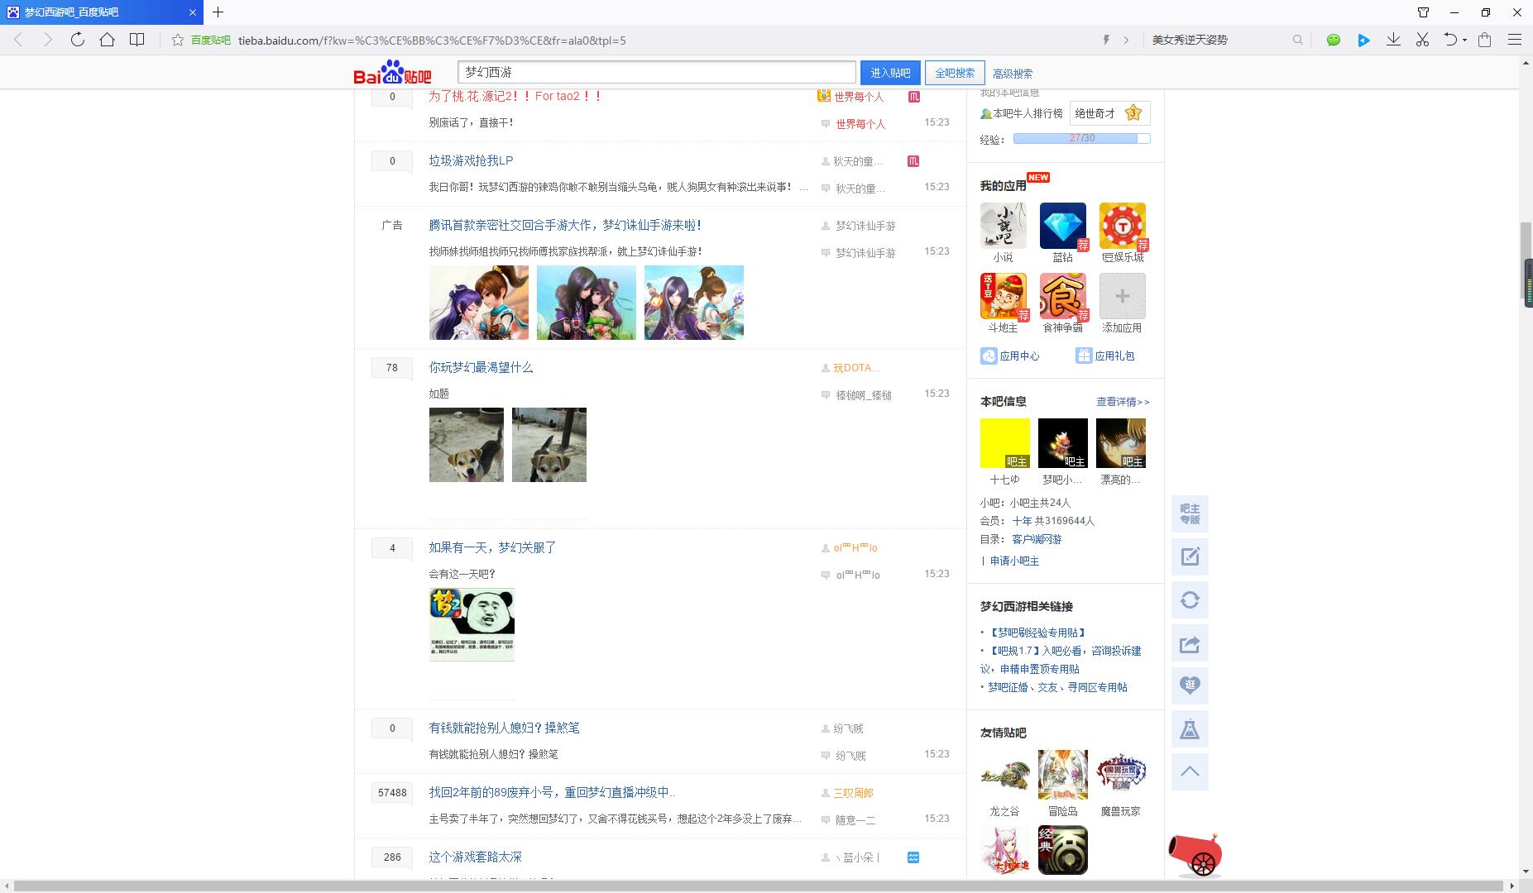Click the floating share icon

[x=1190, y=644]
